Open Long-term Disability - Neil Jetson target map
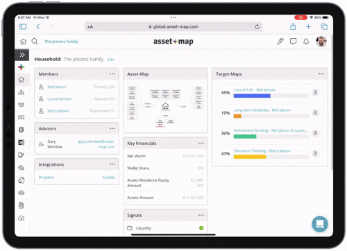The height and width of the screenshot is (251, 347). click(x=262, y=110)
